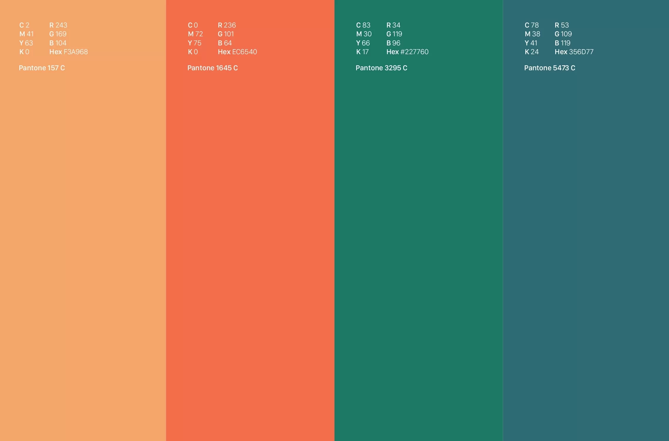This screenshot has height=441, width=669.
Task: Select the Hex 356D77 text
Action: (574, 52)
